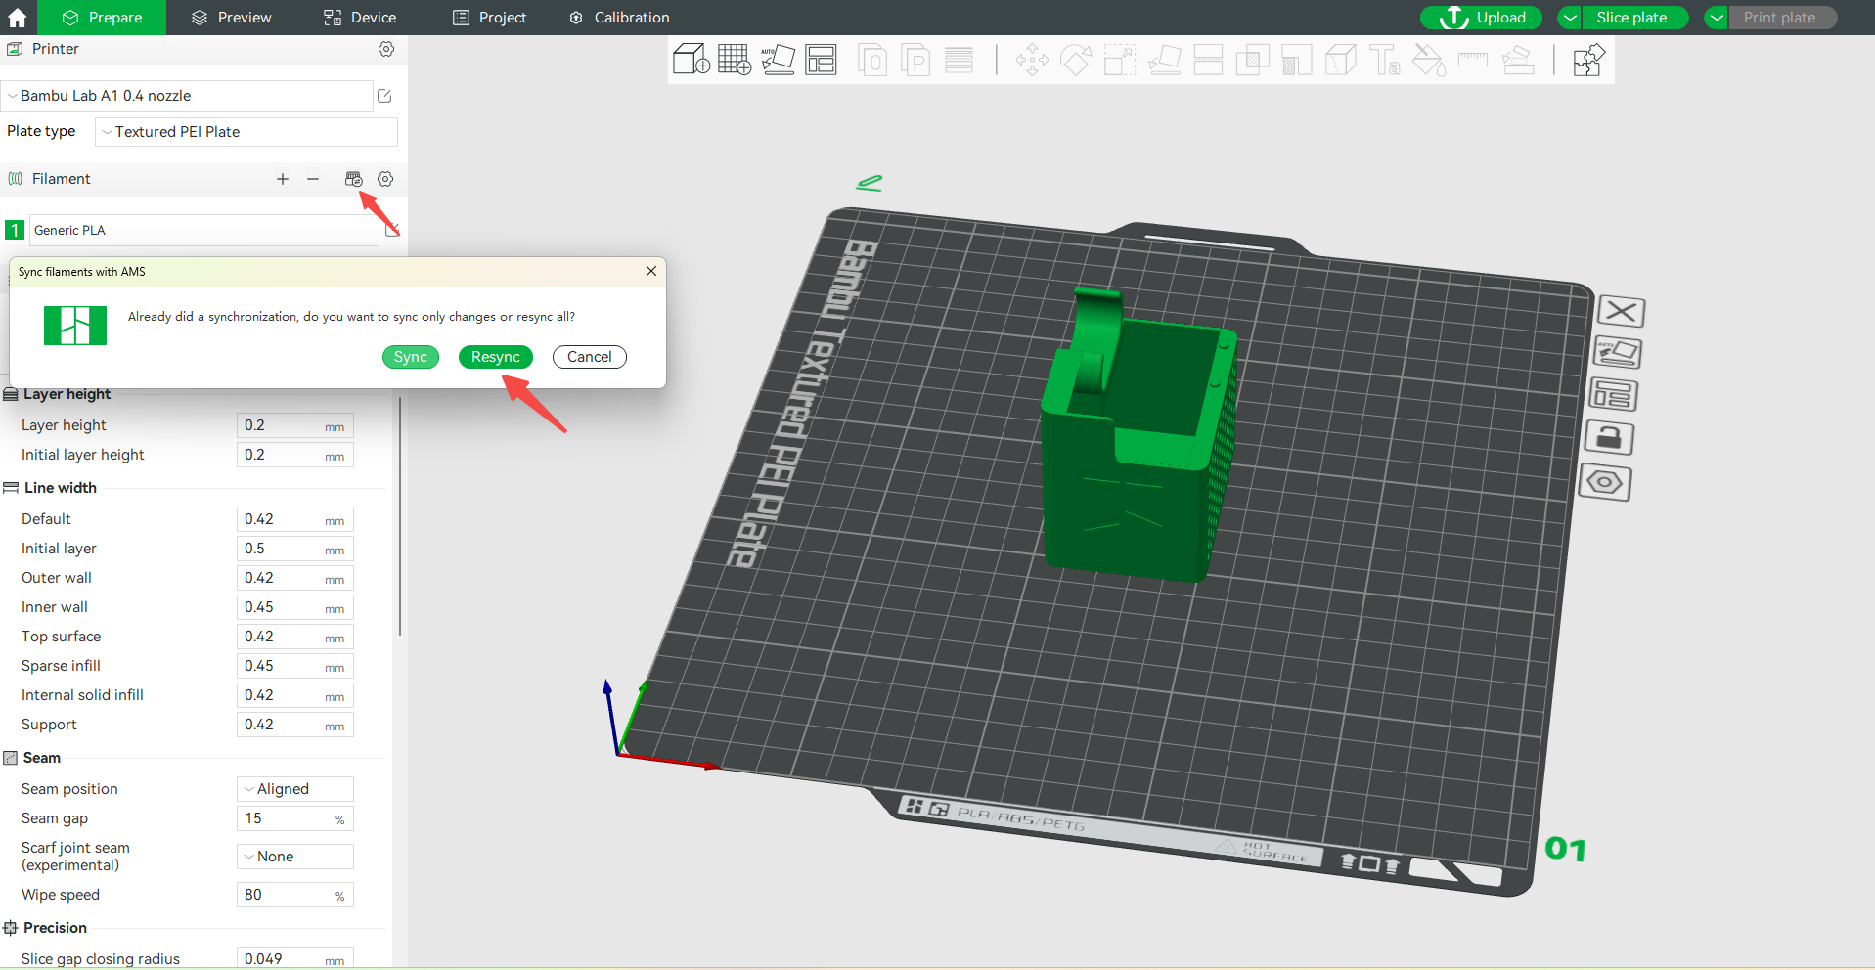This screenshot has width=1875, height=970.
Task: Click the Default line width field
Action: [295, 519]
